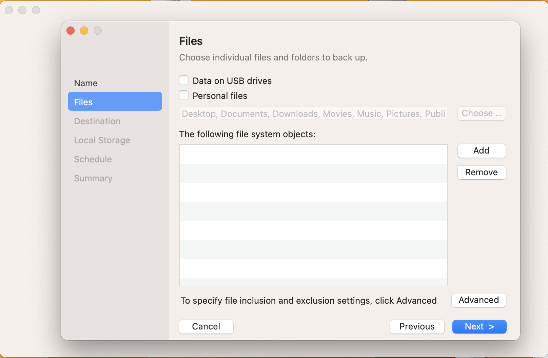The width and height of the screenshot is (548, 358).
Task: Jump to the Summary step
Action: click(x=93, y=178)
